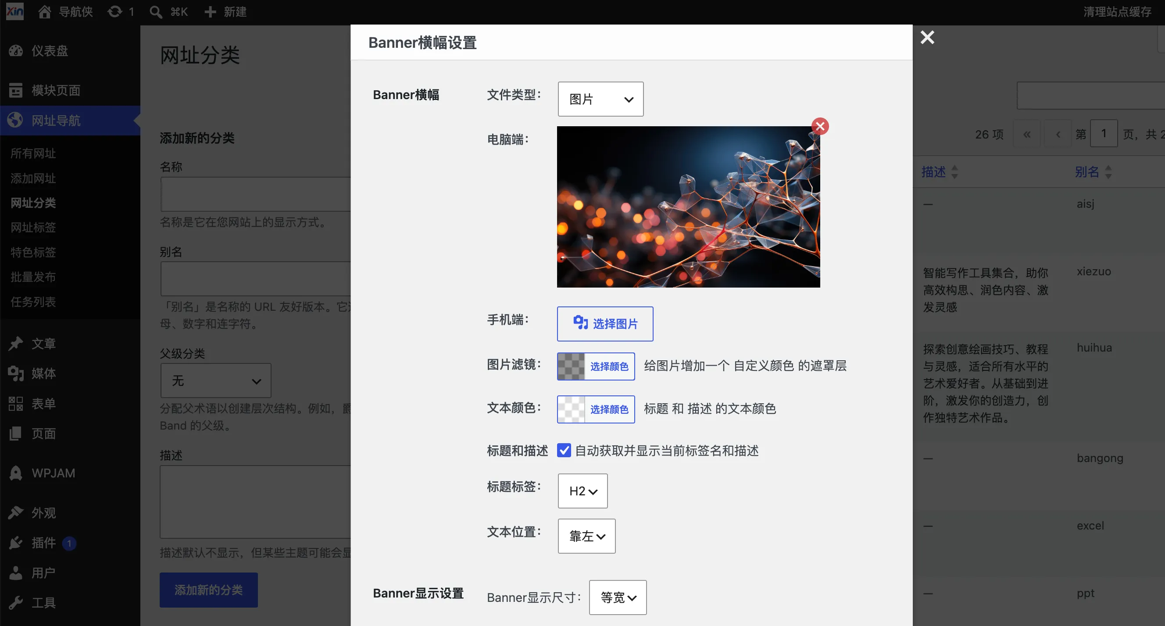Click the ppt alias cell
1165x626 pixels.
coord(1086,594)
